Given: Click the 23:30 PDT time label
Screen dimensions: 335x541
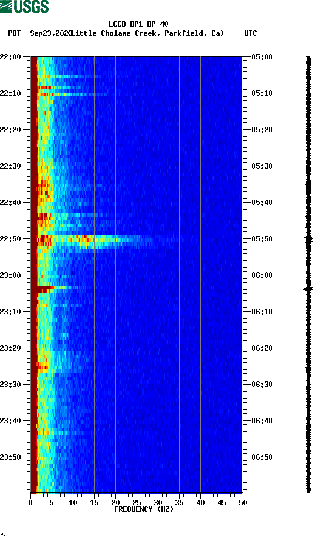Looking at the screenshot, I should [10, 385].
